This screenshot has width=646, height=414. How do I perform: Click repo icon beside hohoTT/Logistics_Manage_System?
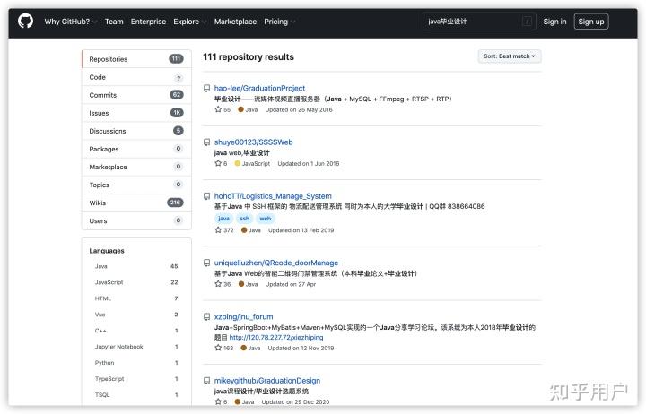click(207, 196)
